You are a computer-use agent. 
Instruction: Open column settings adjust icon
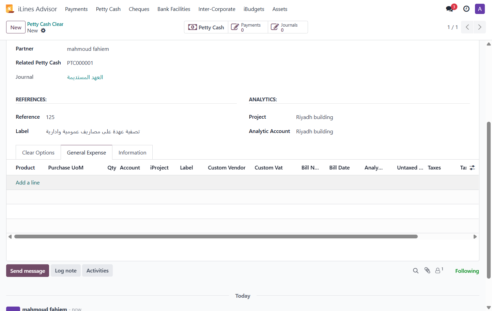point(472,168)
